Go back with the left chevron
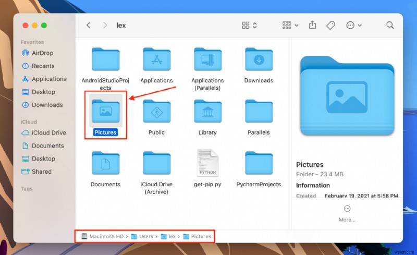The height and width of the screenshot is (255, 417). 89,25
